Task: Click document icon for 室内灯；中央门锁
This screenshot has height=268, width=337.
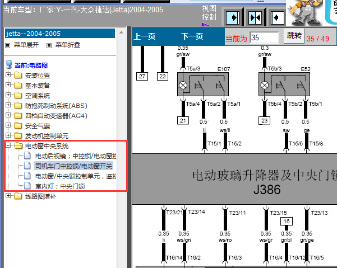Action: (x=27, y=186)
